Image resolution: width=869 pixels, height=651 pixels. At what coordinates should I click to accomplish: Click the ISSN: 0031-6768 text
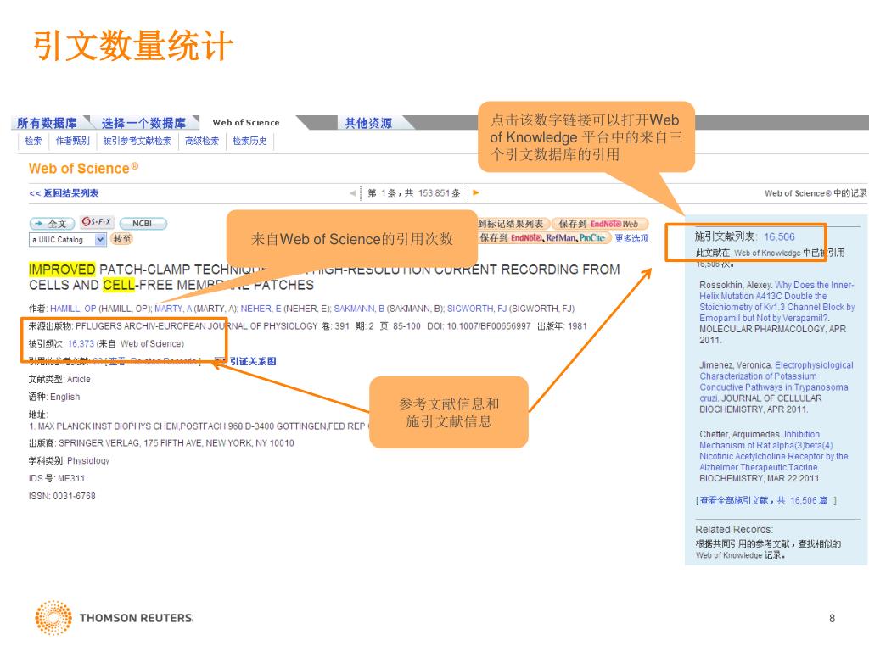(62, 497)
